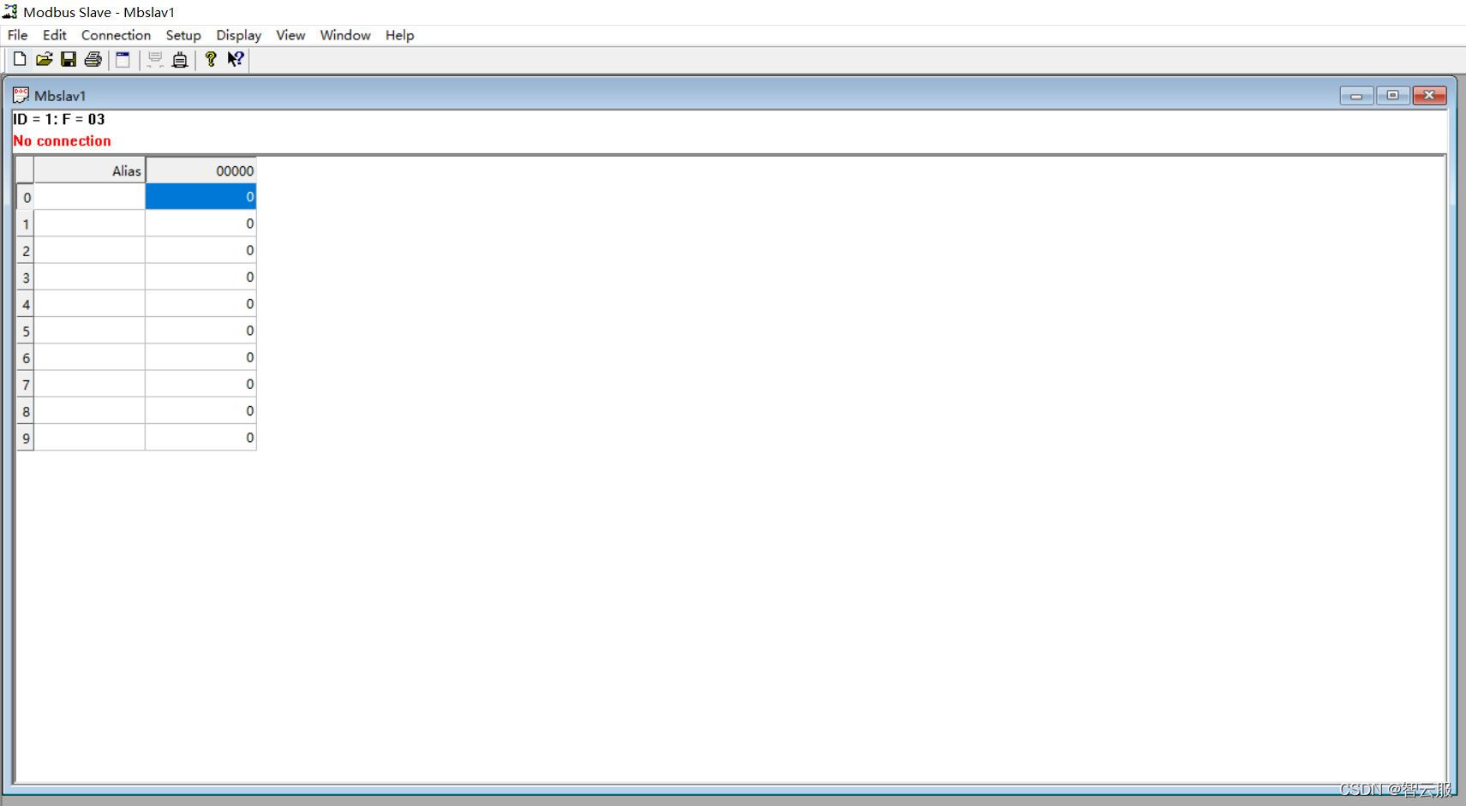Select the value cell in row 8

(200, 411)
